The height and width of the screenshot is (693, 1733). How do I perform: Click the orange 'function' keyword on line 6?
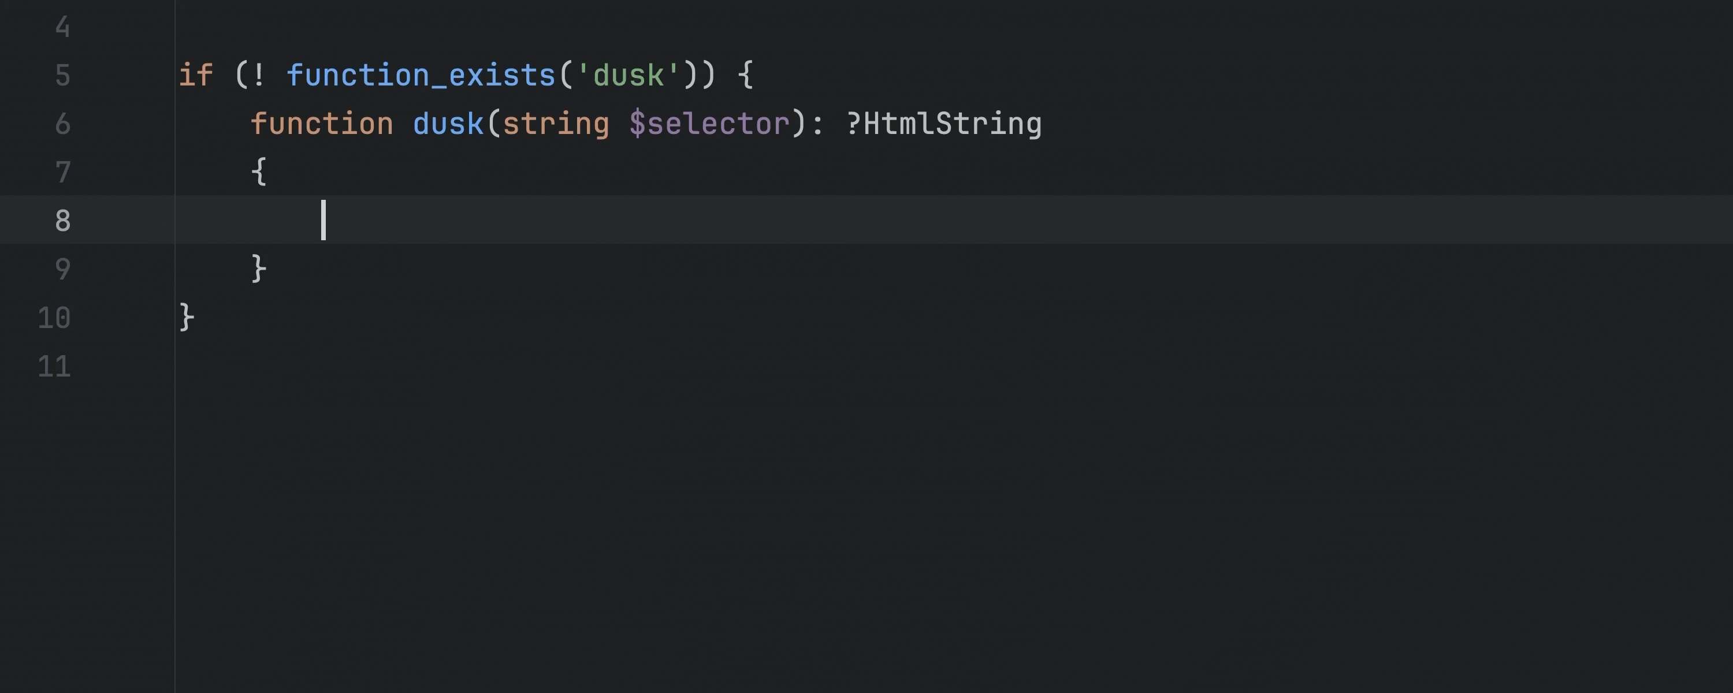322,124
